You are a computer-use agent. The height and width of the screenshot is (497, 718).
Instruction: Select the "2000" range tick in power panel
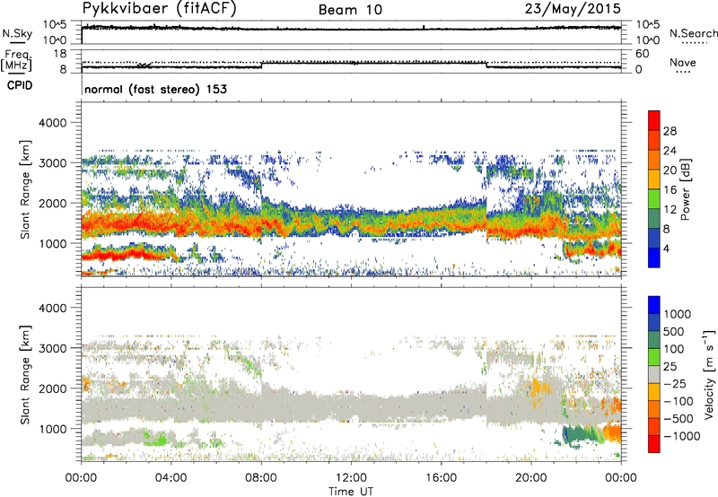pos(52,203)
